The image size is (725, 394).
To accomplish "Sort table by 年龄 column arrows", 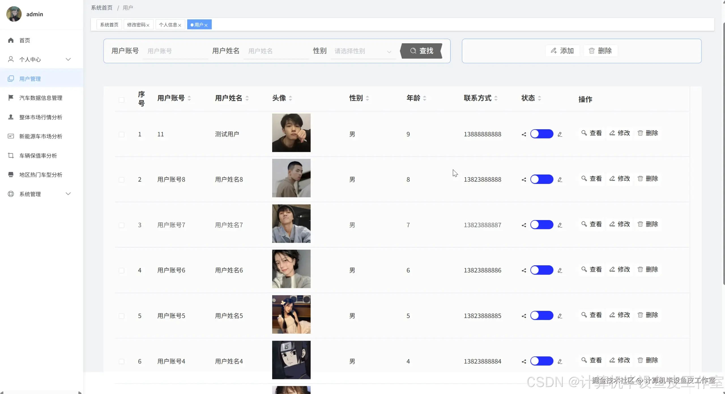I will 425,98.
